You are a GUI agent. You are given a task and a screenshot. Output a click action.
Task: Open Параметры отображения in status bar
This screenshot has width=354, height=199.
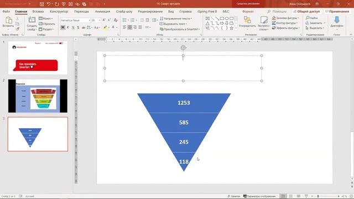259,196
